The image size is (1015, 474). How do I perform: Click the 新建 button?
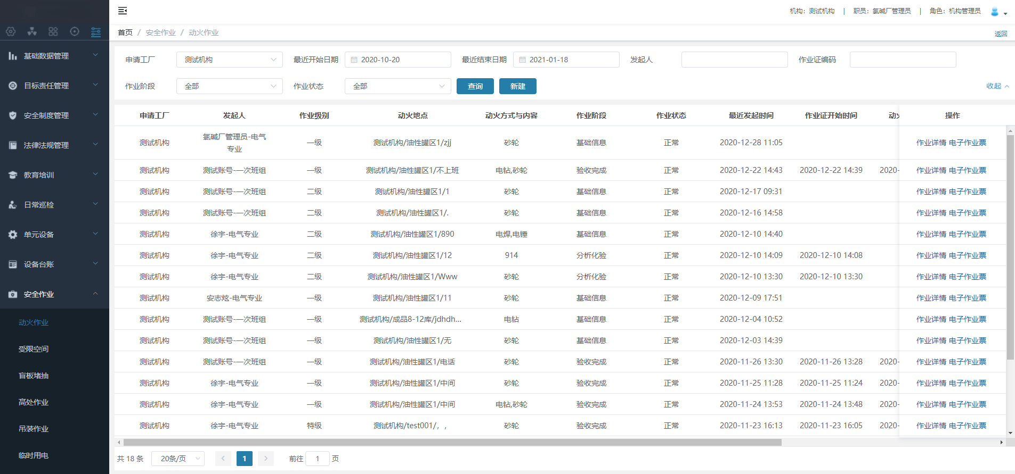[x=517, y=86]
